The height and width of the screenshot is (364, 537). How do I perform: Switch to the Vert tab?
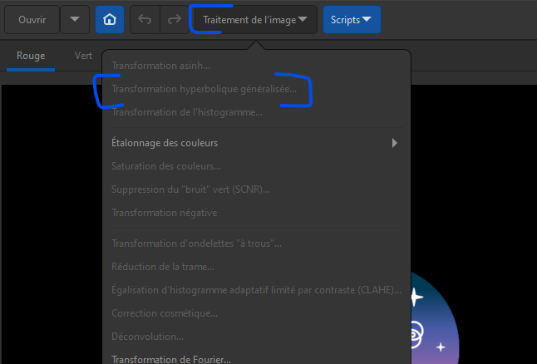point(83,56)
